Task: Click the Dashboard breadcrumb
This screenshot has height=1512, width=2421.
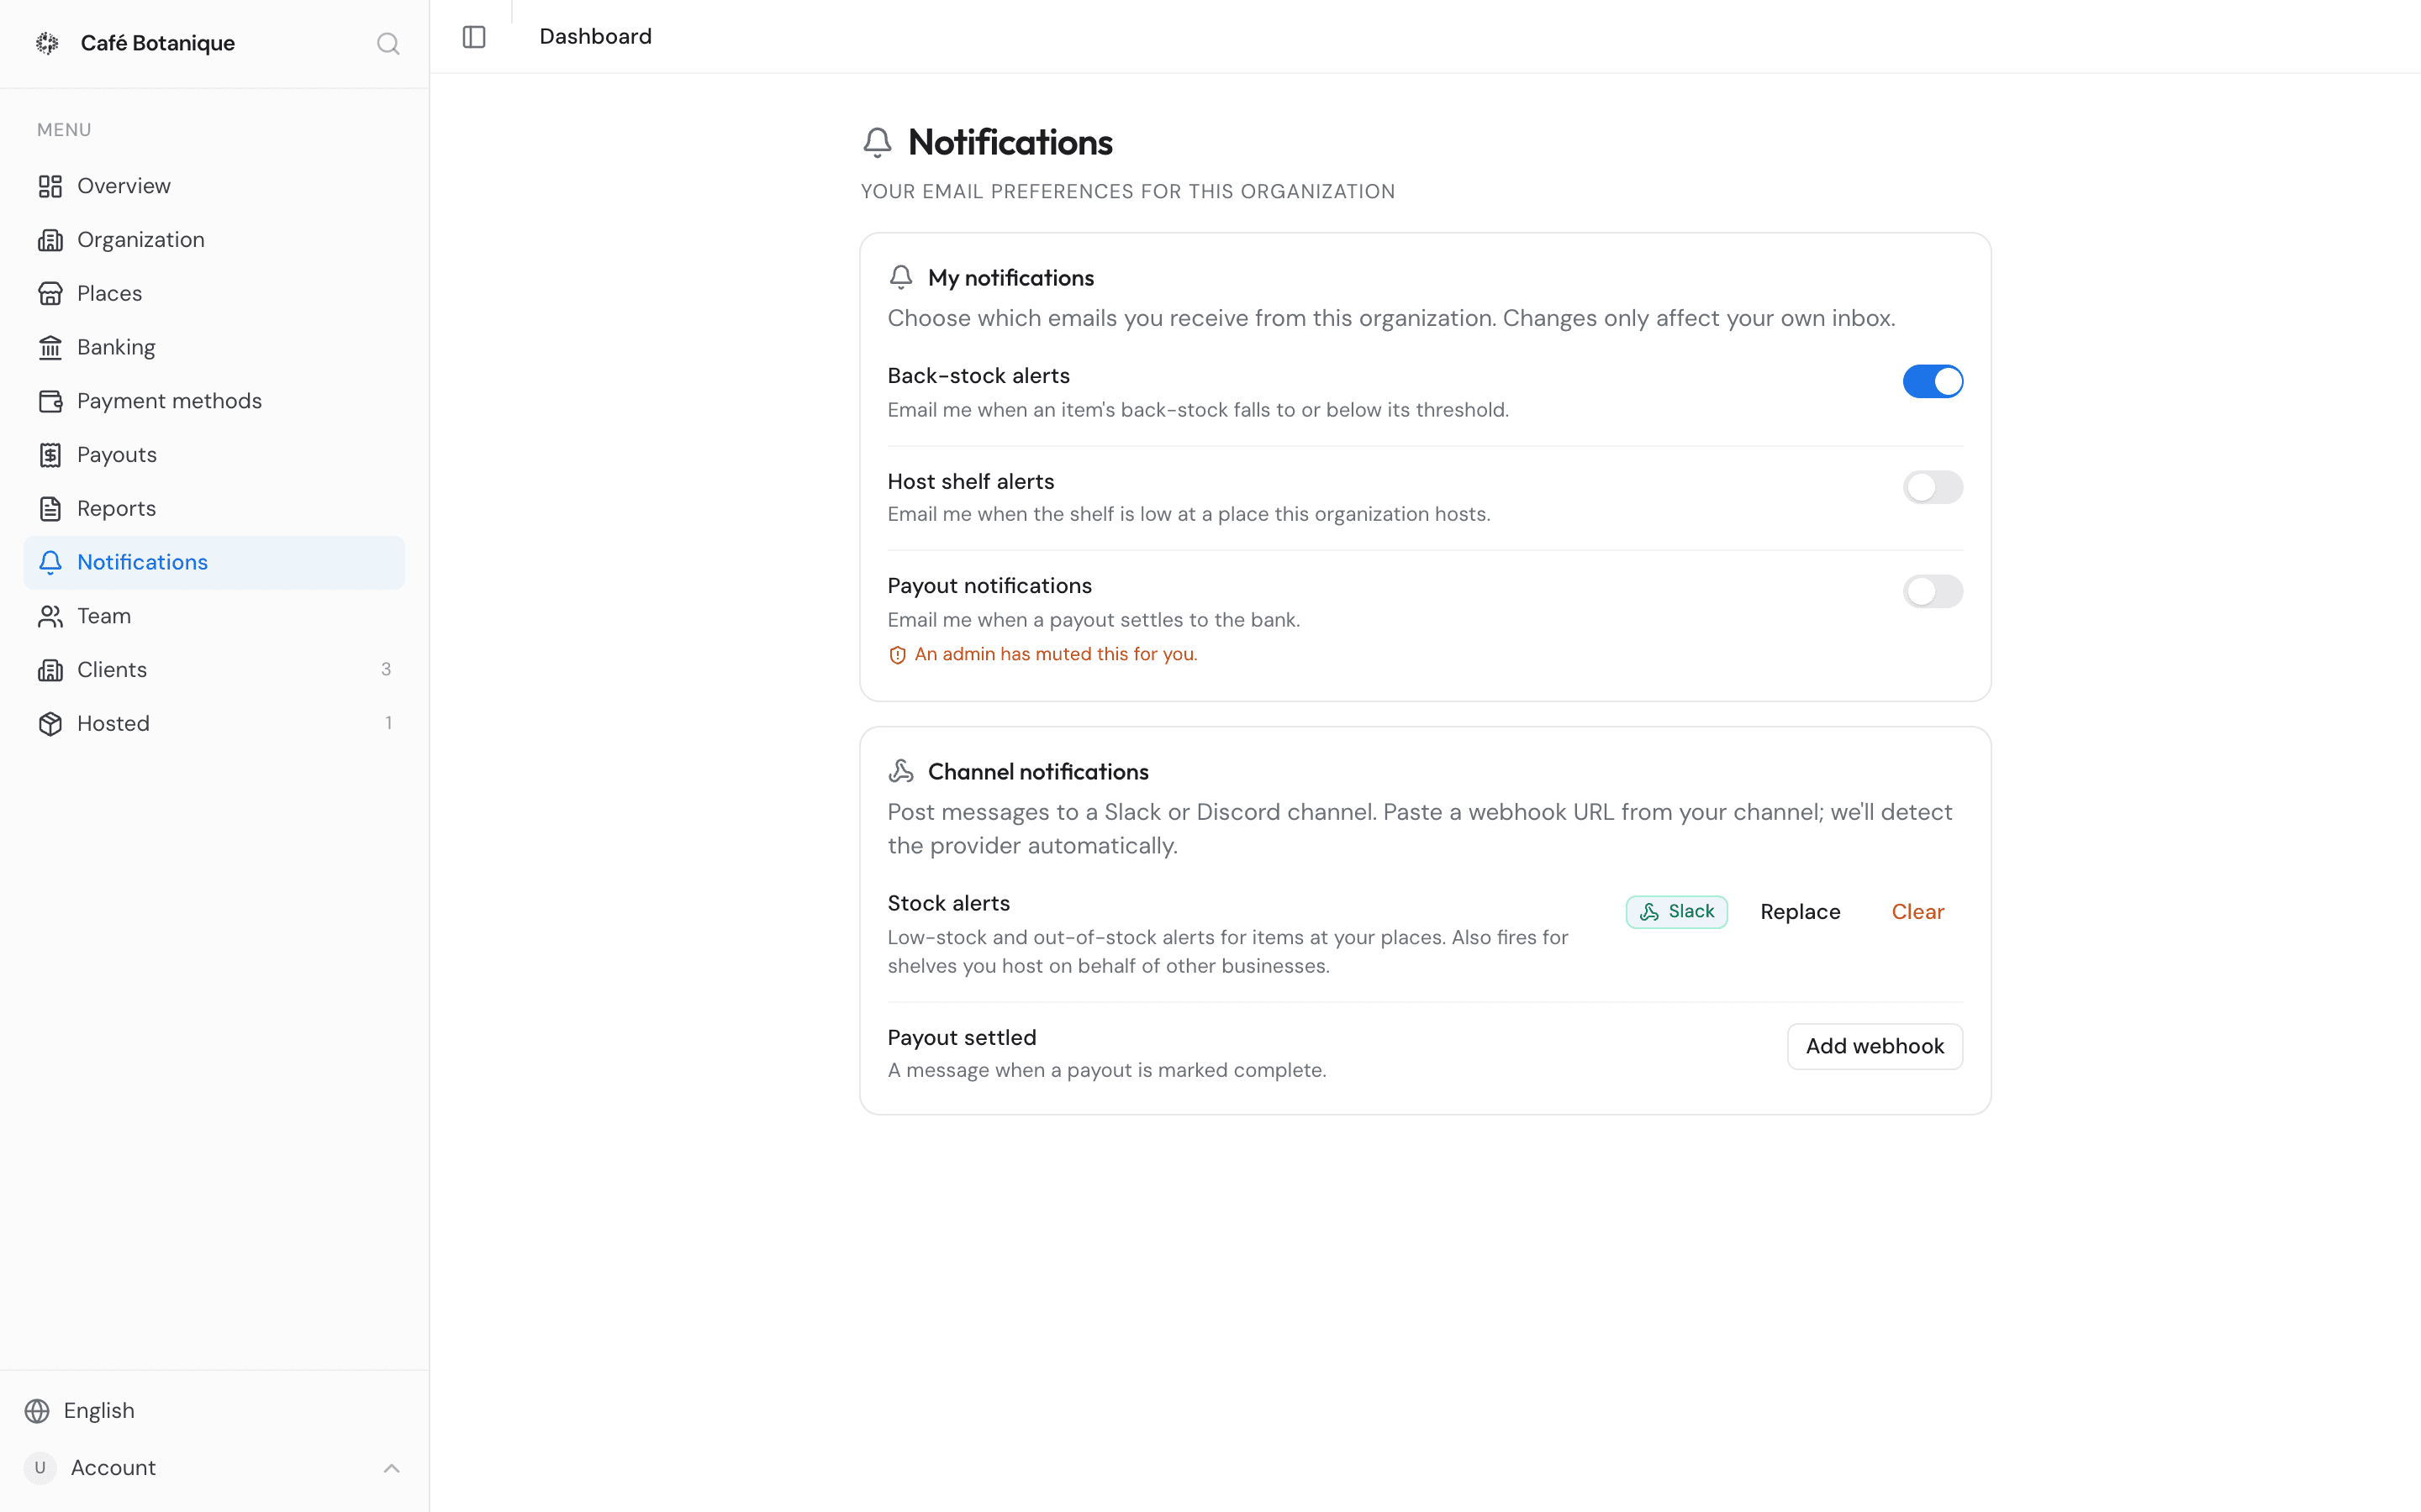Action: (x=595, y=37)
